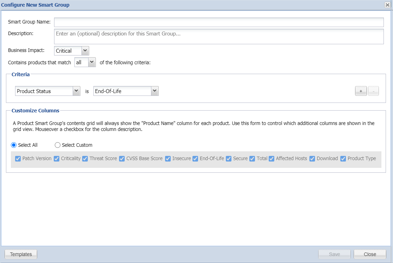Toggle the Threat Score checkbox
Viewport: 393px width, 263px height.
(x=85, y=159)
